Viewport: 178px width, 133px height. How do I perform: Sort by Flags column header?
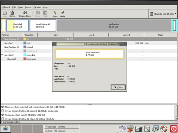tap(161, 35)
